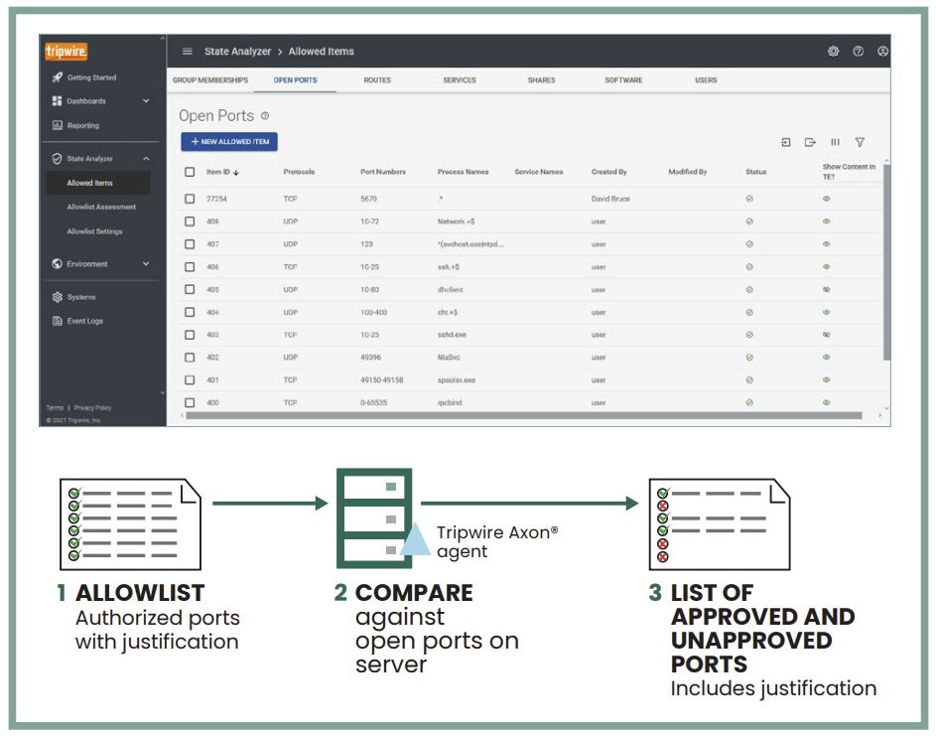
Task: Click the import icon above the table
Action: click(x=785, y=142)
